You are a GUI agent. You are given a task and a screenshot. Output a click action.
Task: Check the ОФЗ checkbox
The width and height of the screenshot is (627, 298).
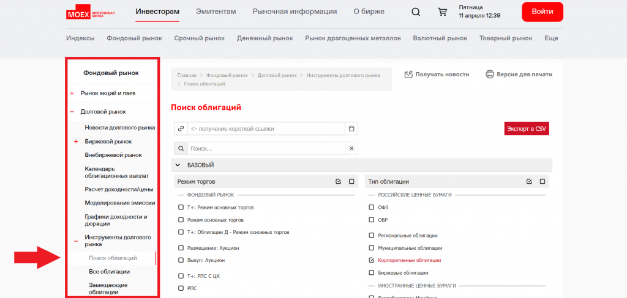372,207
